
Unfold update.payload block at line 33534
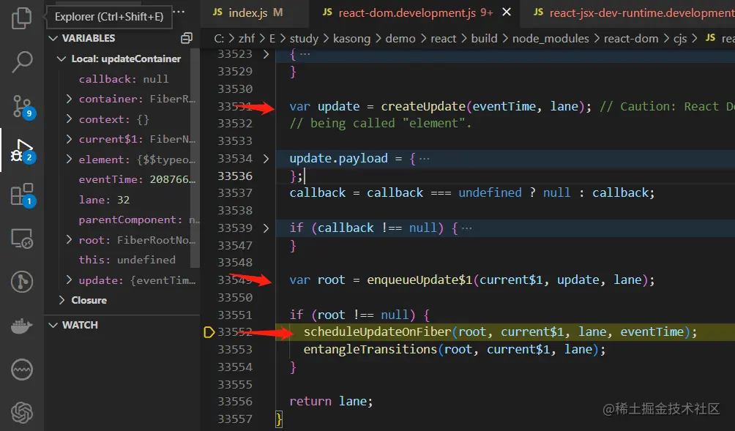[266, 159]
